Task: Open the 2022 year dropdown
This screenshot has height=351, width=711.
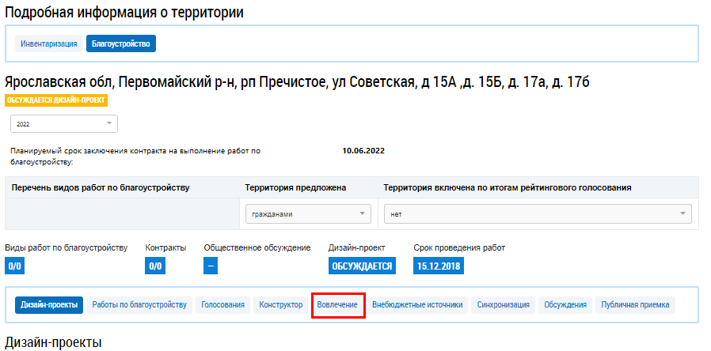Action: point(63,124)
